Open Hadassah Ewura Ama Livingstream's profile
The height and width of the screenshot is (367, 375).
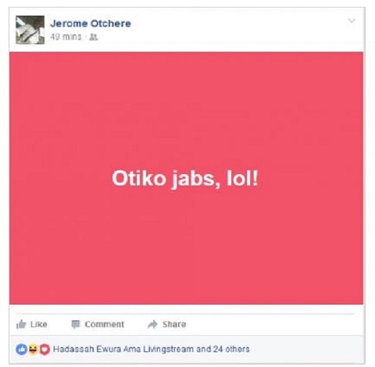pyautogui.click(x=123, y=349)
